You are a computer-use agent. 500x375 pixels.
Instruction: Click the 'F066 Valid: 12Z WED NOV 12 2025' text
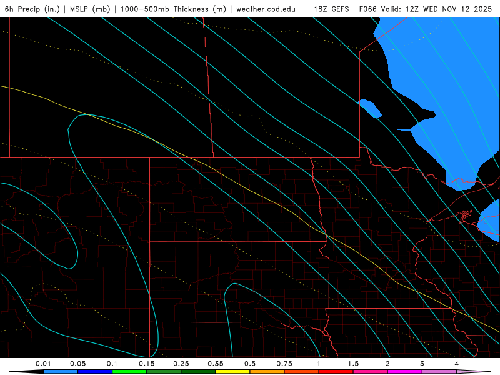click(426, 9)
